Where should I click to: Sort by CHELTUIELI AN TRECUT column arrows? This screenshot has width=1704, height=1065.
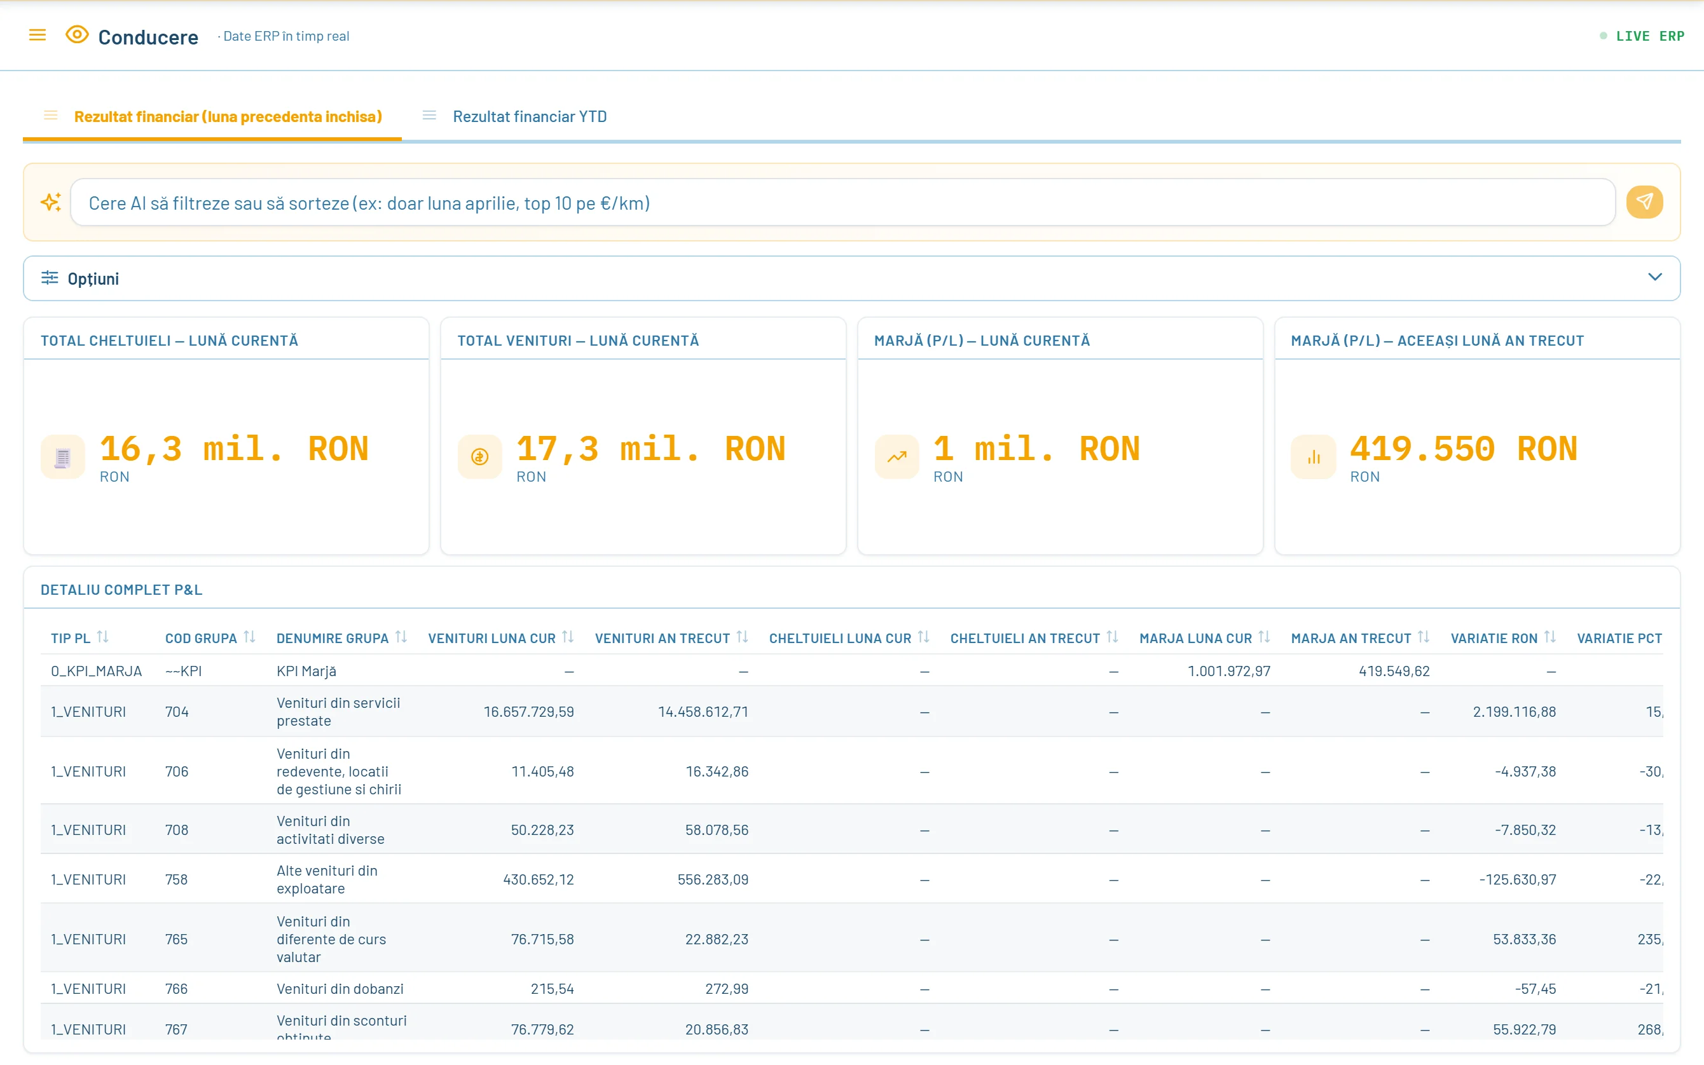pos(1112,637)
